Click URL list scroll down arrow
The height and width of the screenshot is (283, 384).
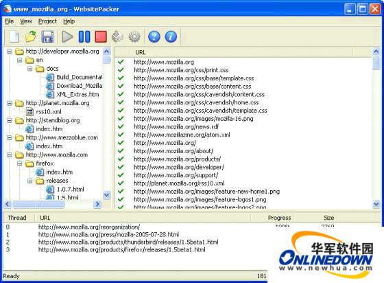(376, 204)
